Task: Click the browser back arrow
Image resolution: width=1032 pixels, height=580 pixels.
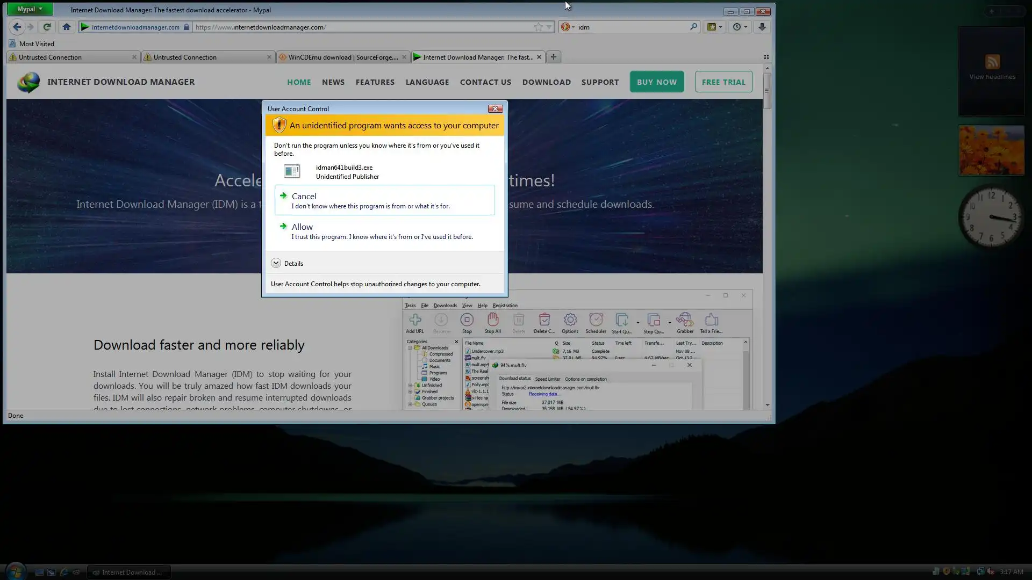Action: [17, 27]
